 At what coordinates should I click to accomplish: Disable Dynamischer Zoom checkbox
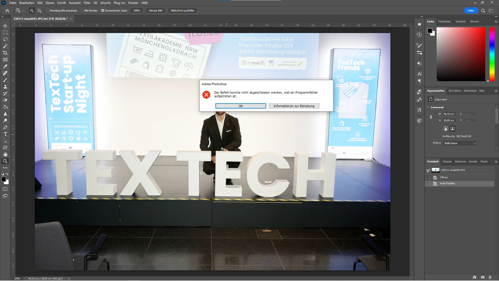(x=103, y=11)
